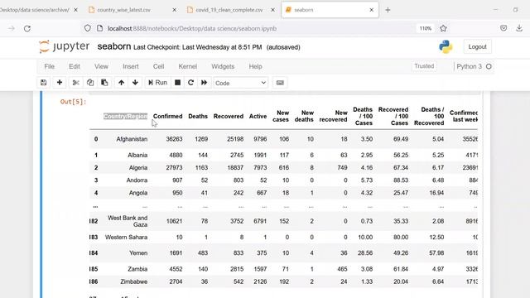Viewport: 530px width, 298px height.
Task: Click the Zimbabwe row label
Action: (x=134, y=281)
